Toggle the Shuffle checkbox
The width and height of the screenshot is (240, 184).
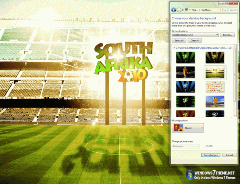(x=204, y=146)
